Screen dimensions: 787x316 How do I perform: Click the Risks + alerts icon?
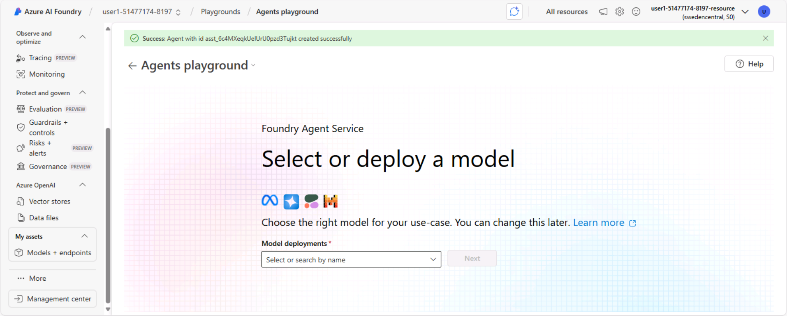[x=21, y=148]
